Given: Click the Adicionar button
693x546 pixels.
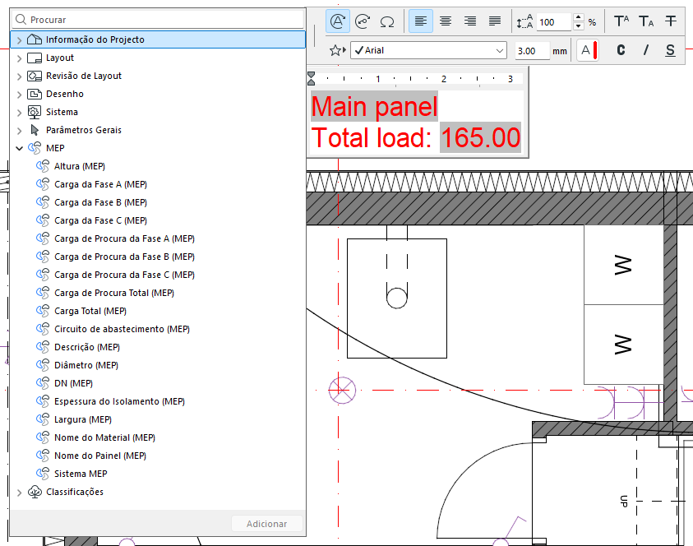Looking at the screenshot, I should 267,524.
